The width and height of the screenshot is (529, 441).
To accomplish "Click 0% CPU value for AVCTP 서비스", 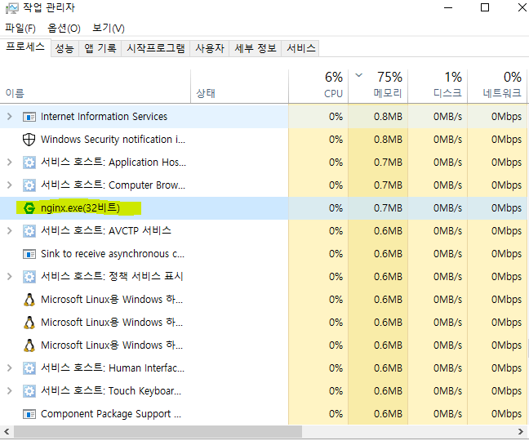I will pos(336,231).
